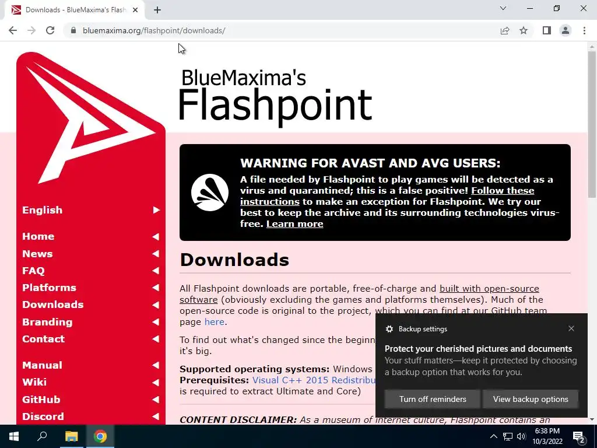597x448 pixels.
Task: Open the share page icon in address bar
Action: point(505,30)
